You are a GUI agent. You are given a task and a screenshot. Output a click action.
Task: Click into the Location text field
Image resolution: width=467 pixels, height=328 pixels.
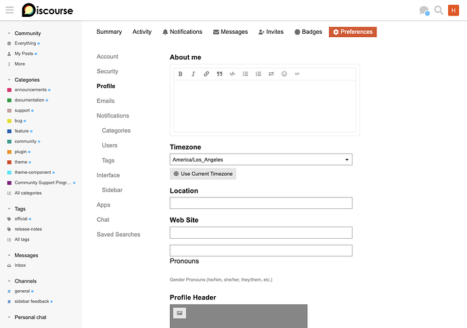click(x=261, y=203)
